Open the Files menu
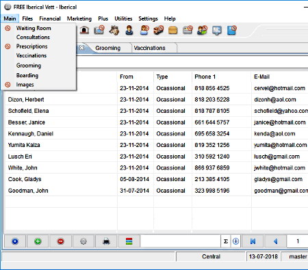The width and height of the screenshot is (308, 270). click(x=27, y=18)
